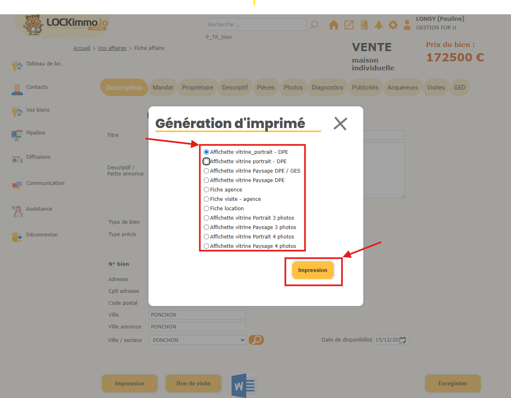This screenshot has height=398, width=511.
Task: Click the Impression button in the dialog
Action: (x=313, y=270)
